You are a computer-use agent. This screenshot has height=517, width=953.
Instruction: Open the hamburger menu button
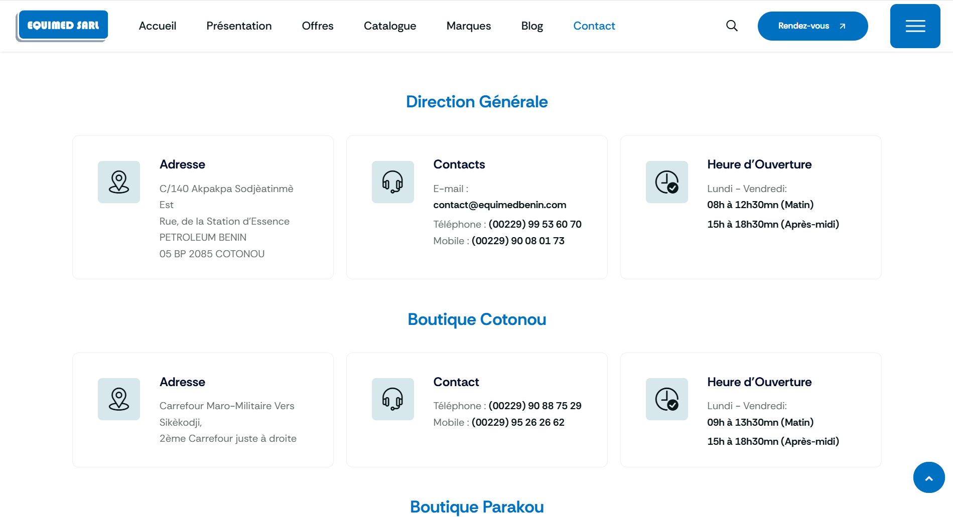[915, 26]
